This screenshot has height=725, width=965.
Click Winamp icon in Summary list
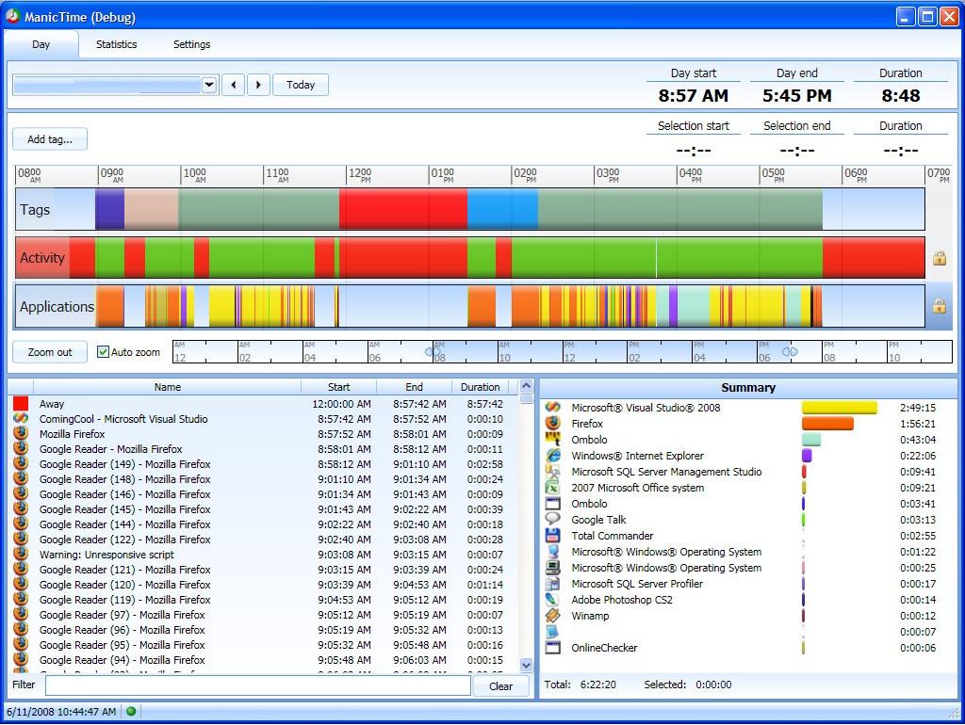[553, 616]
